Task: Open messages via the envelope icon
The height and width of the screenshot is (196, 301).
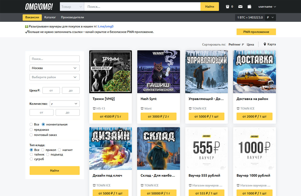Action: [x=240, y=7]
